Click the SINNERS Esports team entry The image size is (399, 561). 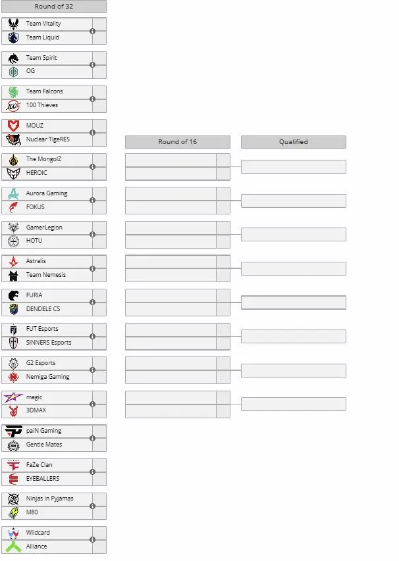[x=48, y=343]
